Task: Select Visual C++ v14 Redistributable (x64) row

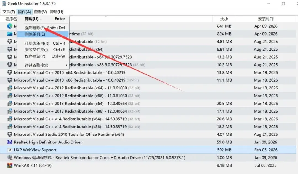Action: pyautogui.click(x=148, y=119)
